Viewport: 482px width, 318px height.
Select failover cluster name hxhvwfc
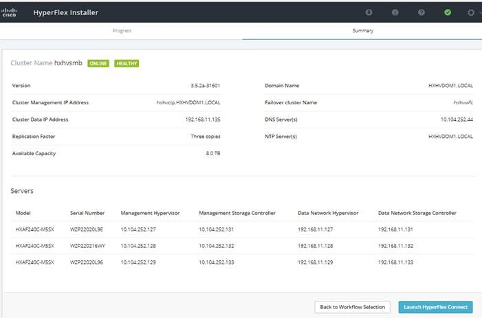463,102
